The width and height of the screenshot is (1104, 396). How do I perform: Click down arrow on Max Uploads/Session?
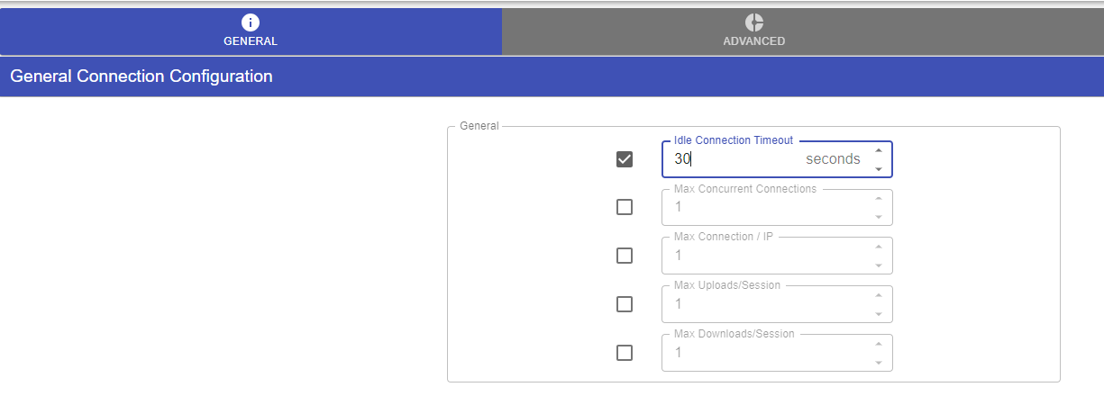(x=879, y=313)
